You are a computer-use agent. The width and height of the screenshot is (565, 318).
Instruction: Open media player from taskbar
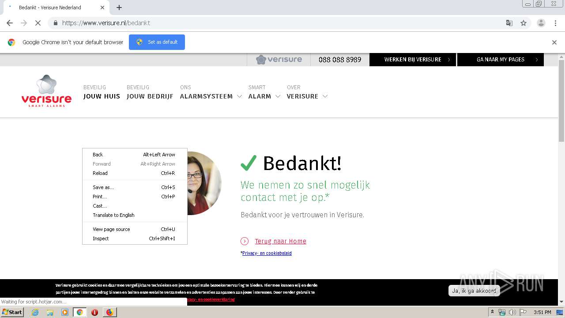[x=65, y=312]
